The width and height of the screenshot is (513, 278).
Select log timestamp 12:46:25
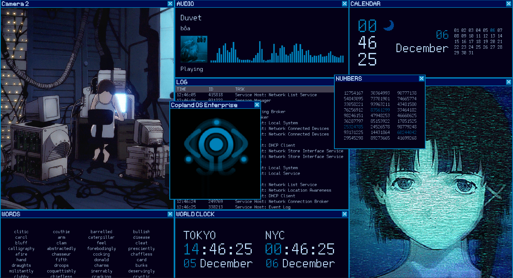click(x=186, y=207)
